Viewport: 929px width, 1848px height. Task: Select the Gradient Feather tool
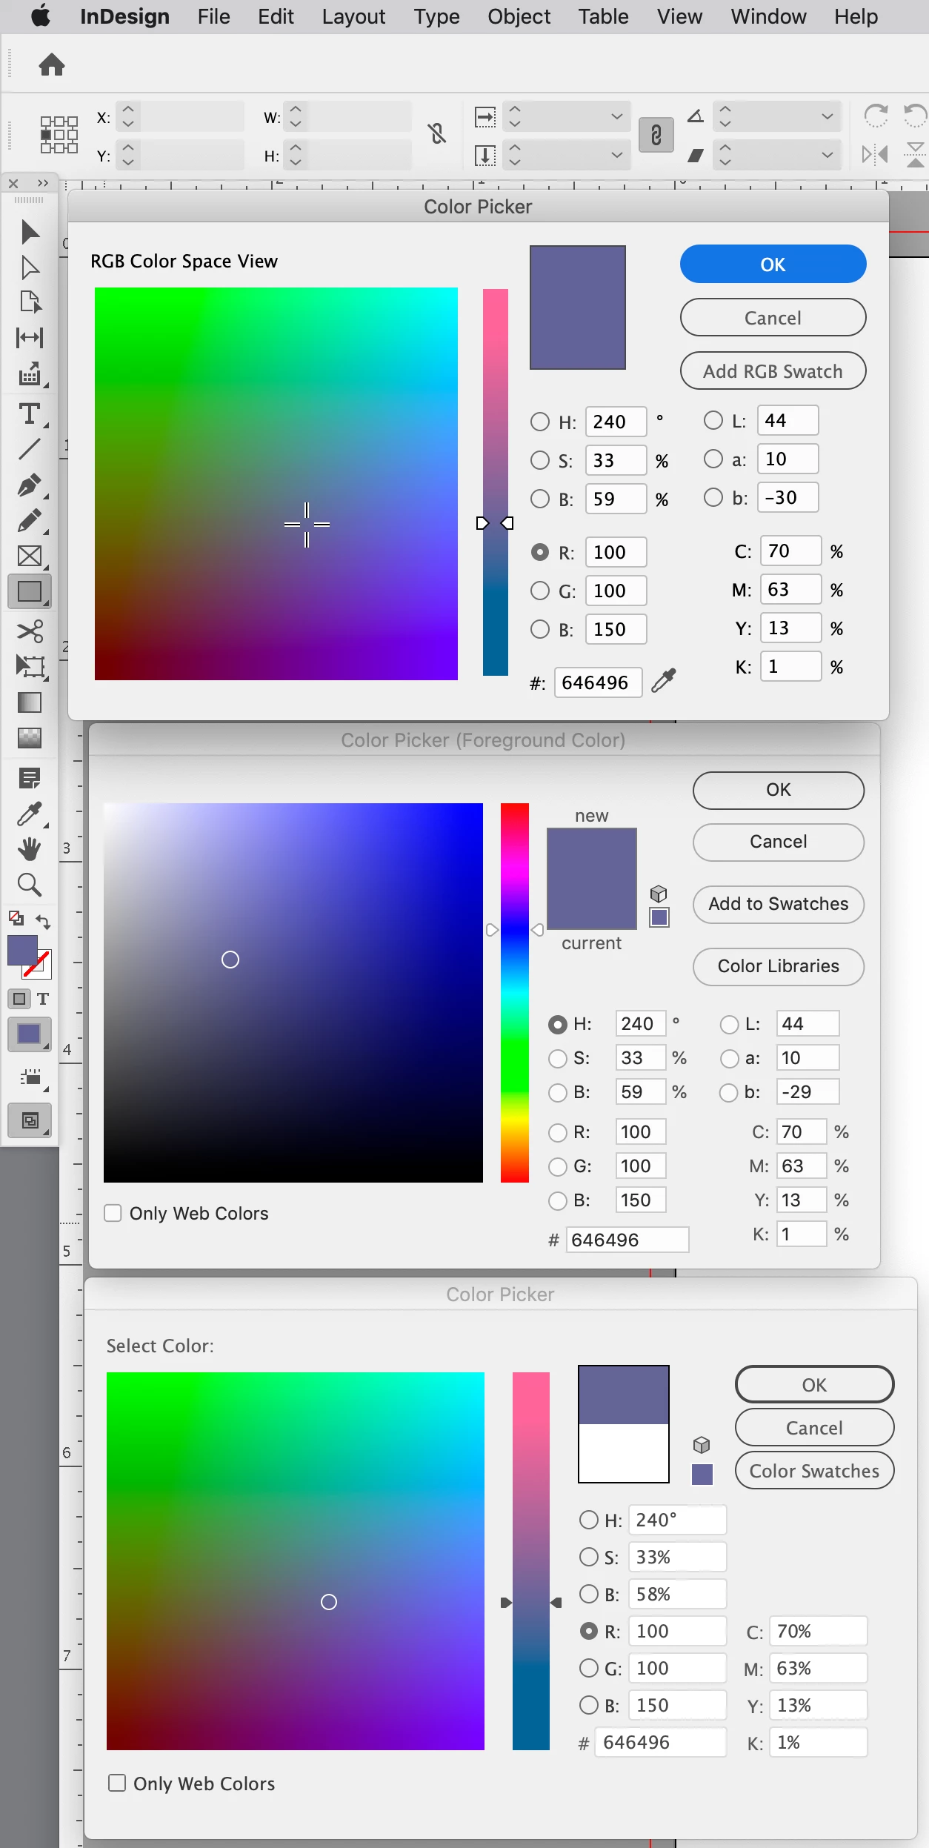[x=30, y=738]
